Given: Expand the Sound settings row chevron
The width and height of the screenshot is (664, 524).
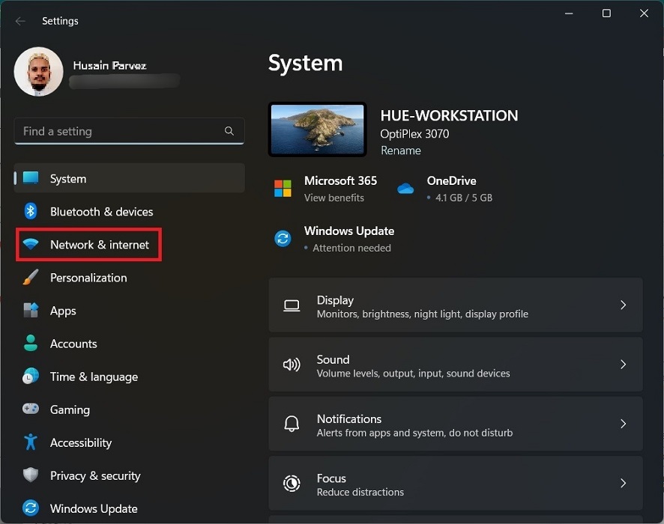Looking at the screenshot, I should [623, 365].
